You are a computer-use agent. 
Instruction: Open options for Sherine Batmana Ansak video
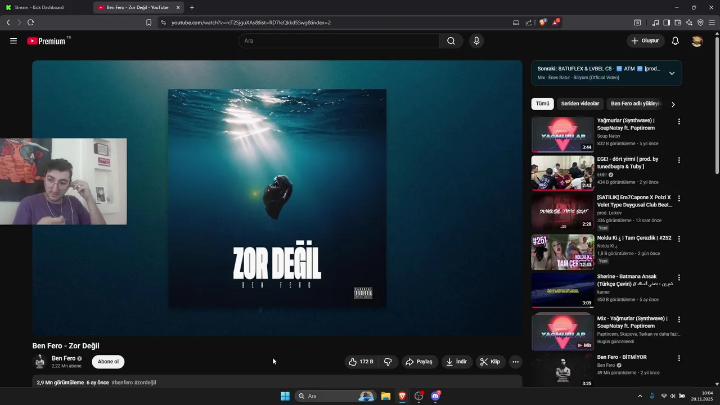[679, 278]
